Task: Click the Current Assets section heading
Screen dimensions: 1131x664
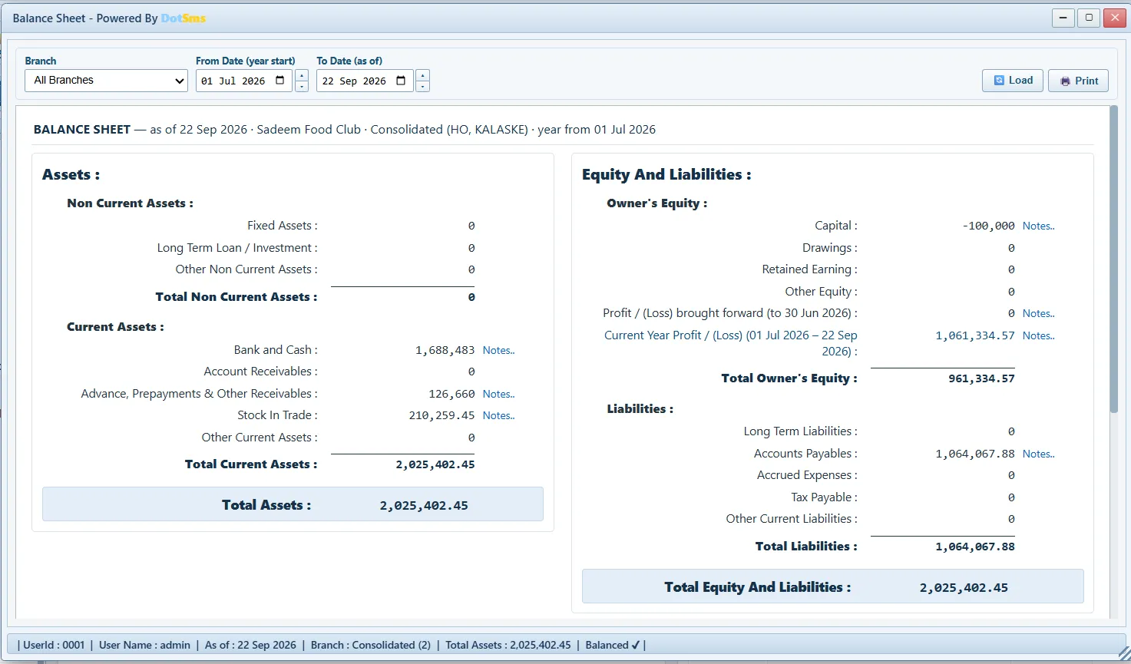Action: click(x=115, y=327)
